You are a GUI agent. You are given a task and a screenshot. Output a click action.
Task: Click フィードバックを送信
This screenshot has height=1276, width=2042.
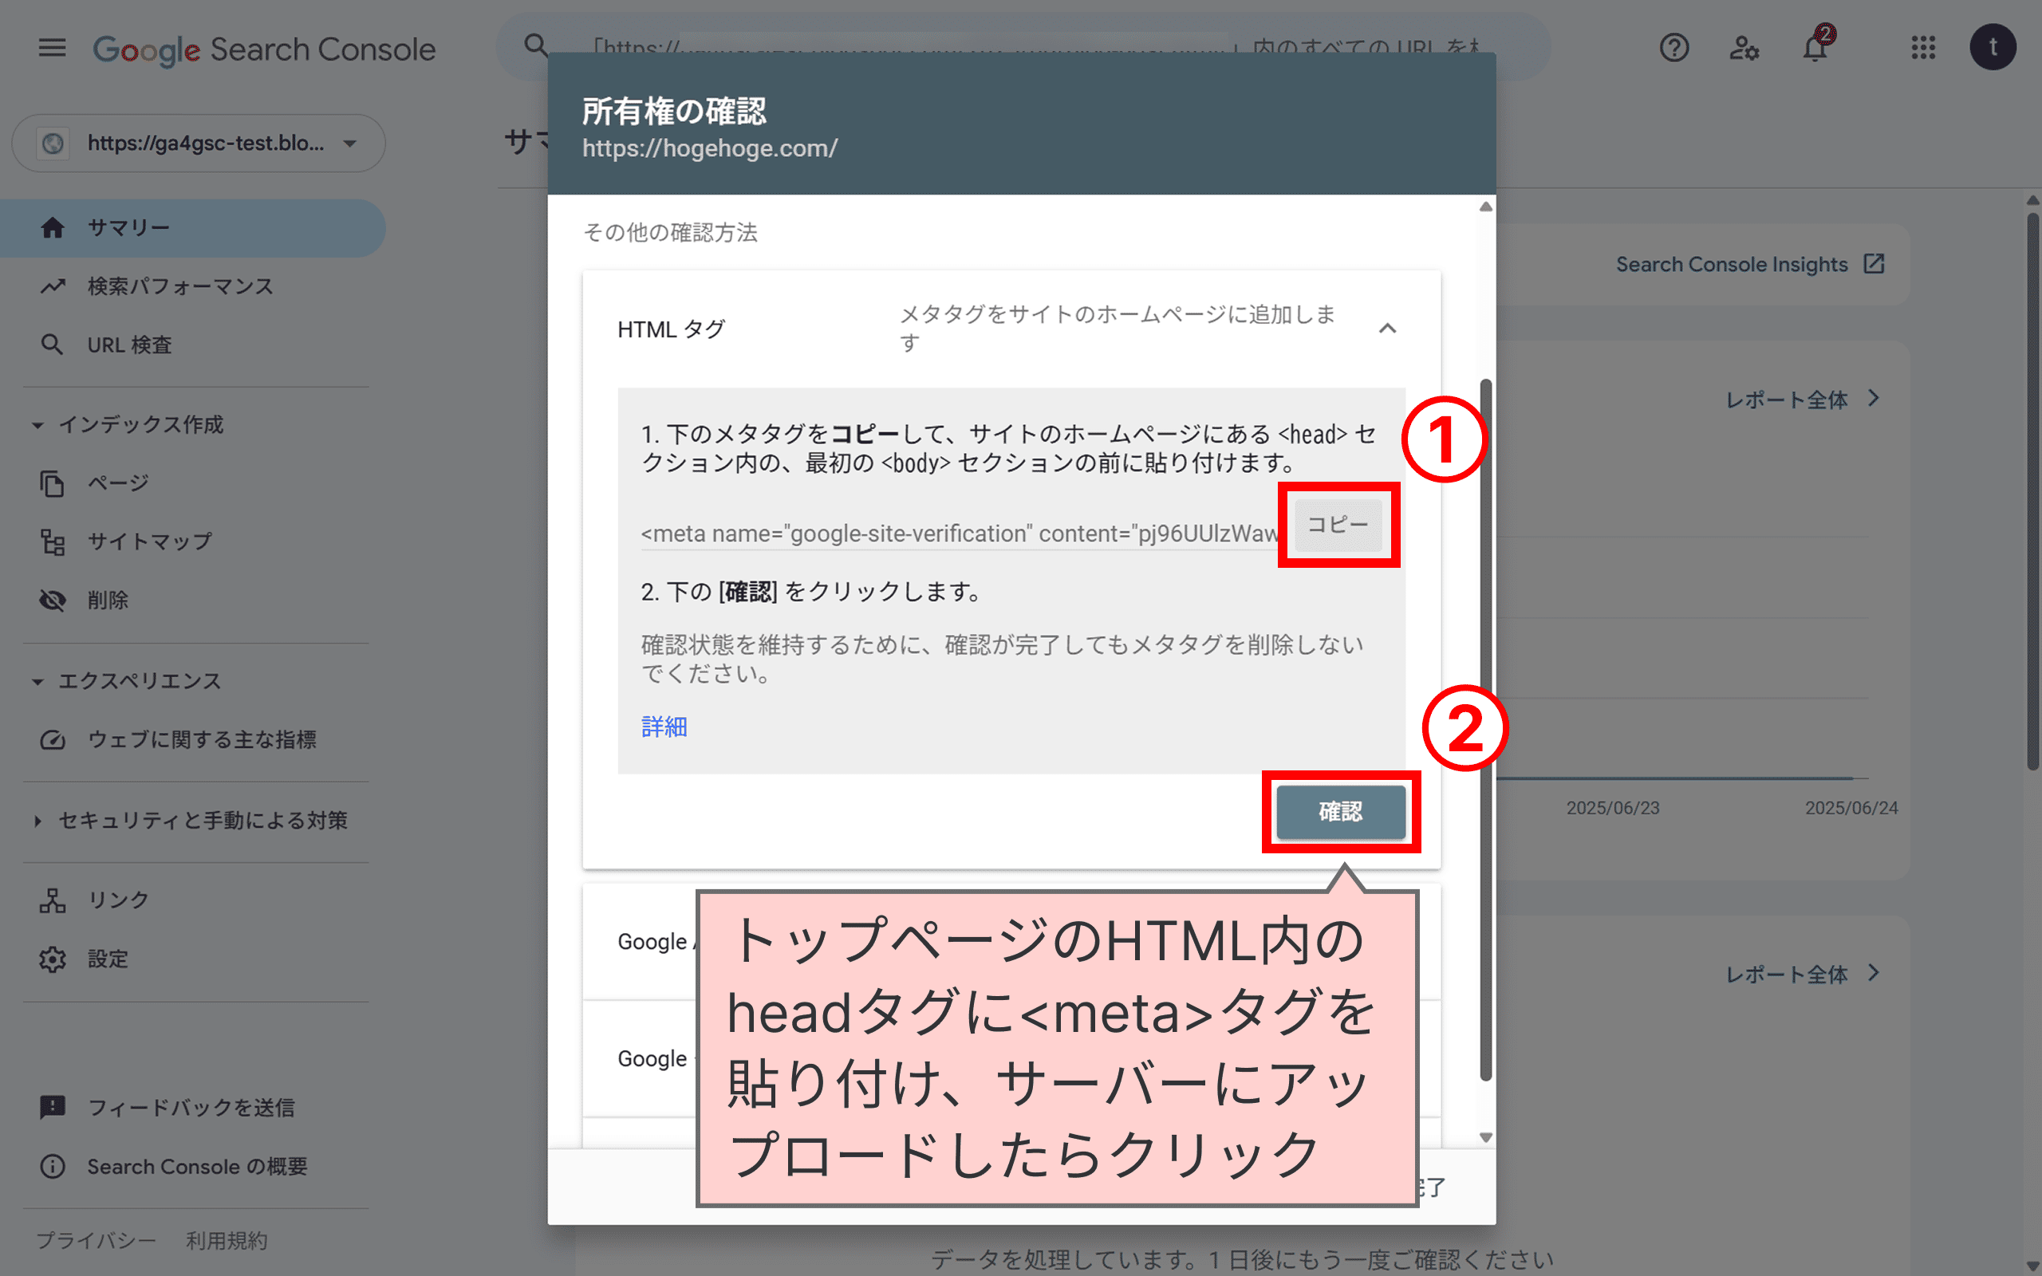point(192,1108)
